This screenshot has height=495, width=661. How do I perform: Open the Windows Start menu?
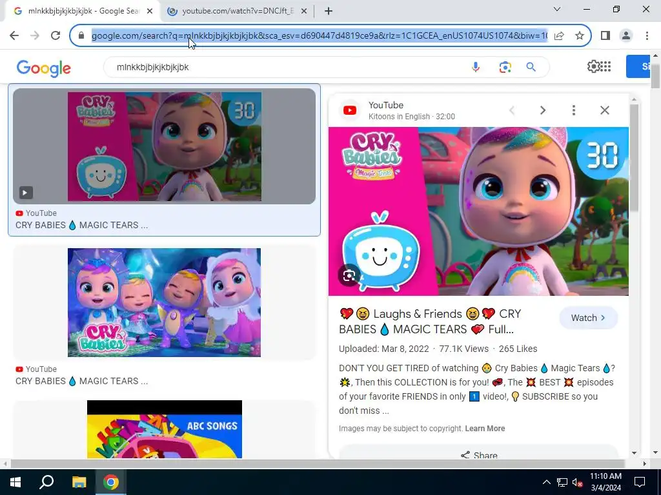click(15, 482)
